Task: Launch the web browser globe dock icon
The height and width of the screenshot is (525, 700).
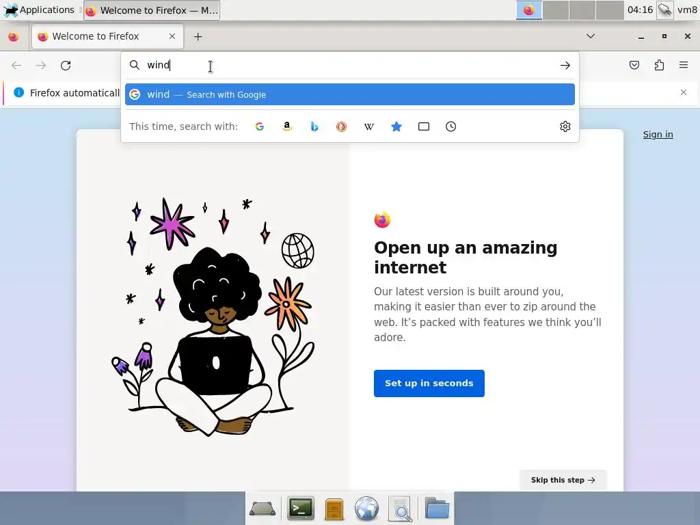Action: (366, 509)
